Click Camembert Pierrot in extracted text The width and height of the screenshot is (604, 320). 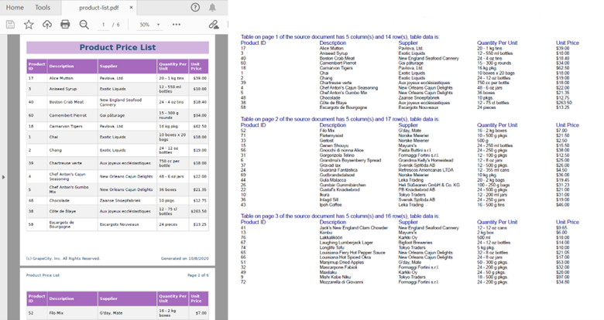(338, 63)
